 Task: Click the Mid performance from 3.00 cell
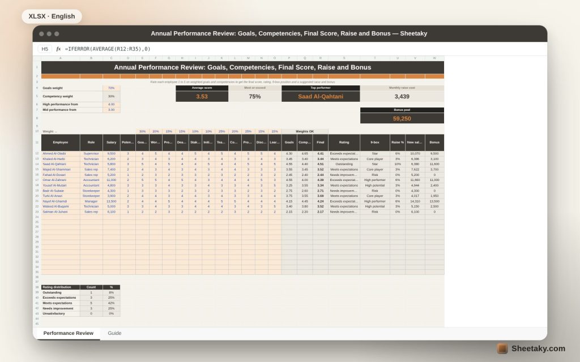(x=112, y=110)
